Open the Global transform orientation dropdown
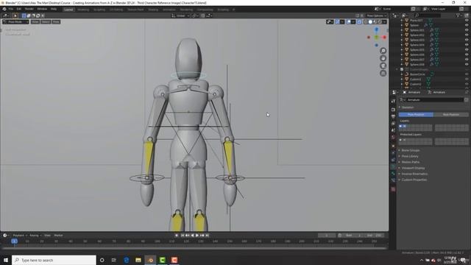 click(x=180, y=15)
